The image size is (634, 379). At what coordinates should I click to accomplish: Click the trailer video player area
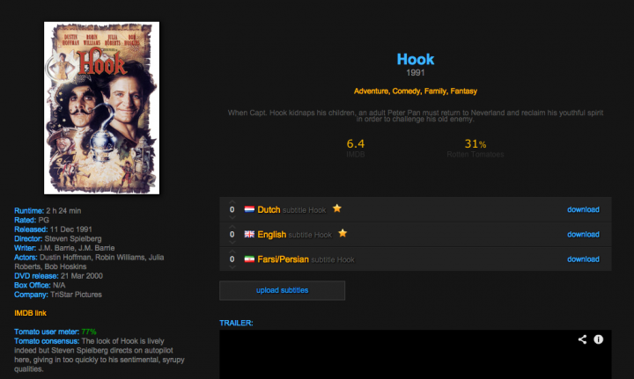pos(416,354)
